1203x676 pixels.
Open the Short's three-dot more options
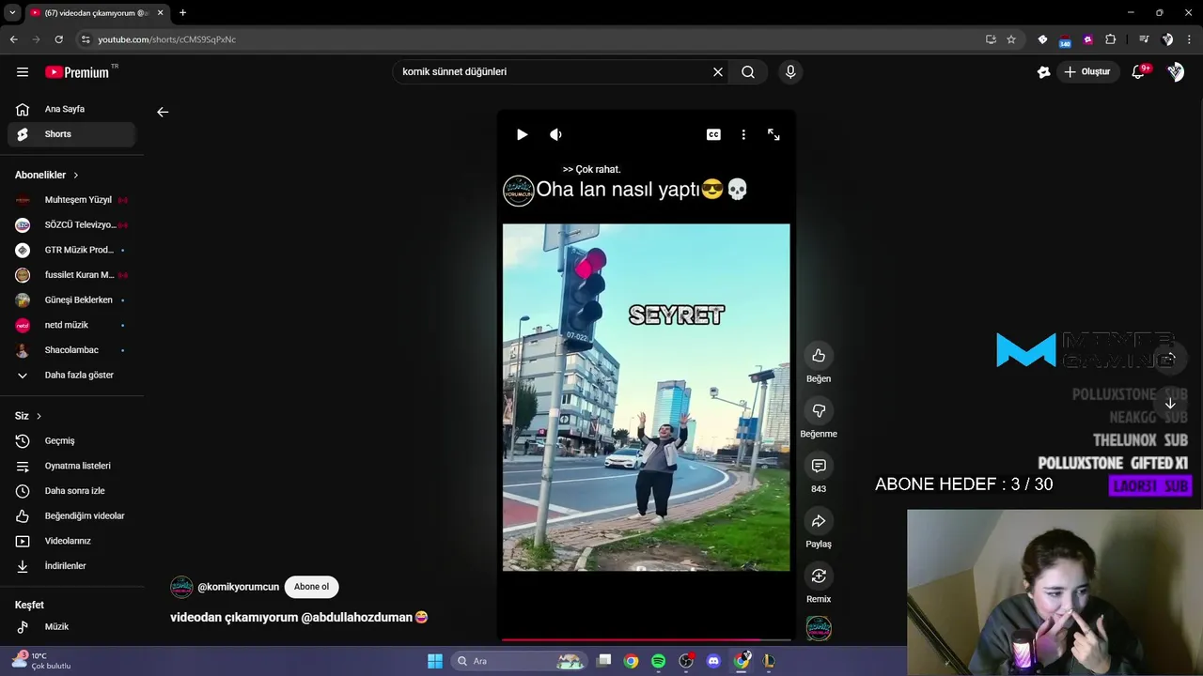click(743, 134)
